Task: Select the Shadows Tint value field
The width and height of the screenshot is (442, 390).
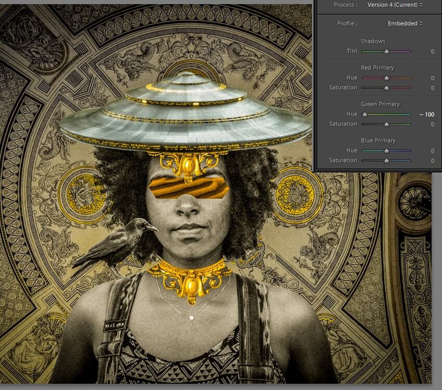Action: 433,51
